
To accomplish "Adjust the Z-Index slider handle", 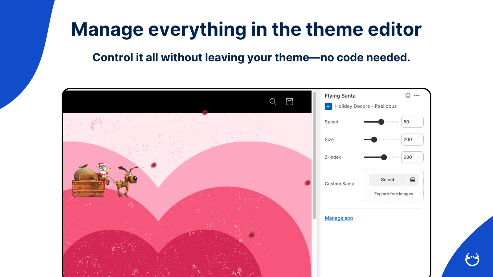I will tap(384, 157).
